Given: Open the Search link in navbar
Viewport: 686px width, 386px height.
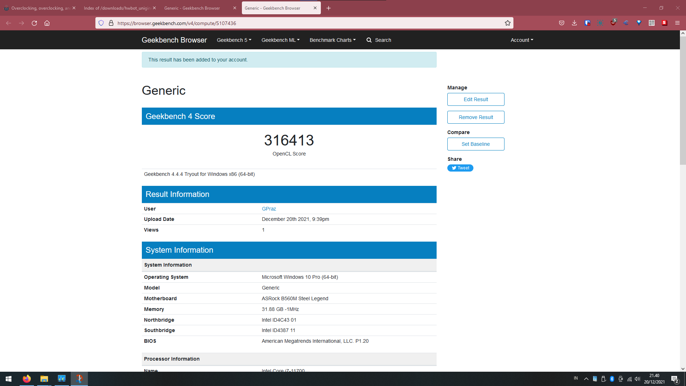Looking at the screenshot, I should pyautogui.click(x=379, y=40).
